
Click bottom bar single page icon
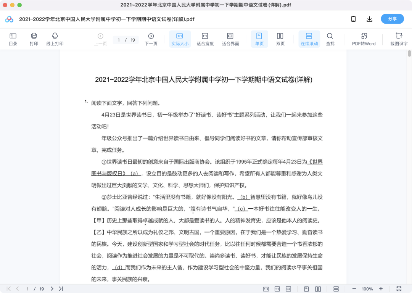tap(306, 289)
